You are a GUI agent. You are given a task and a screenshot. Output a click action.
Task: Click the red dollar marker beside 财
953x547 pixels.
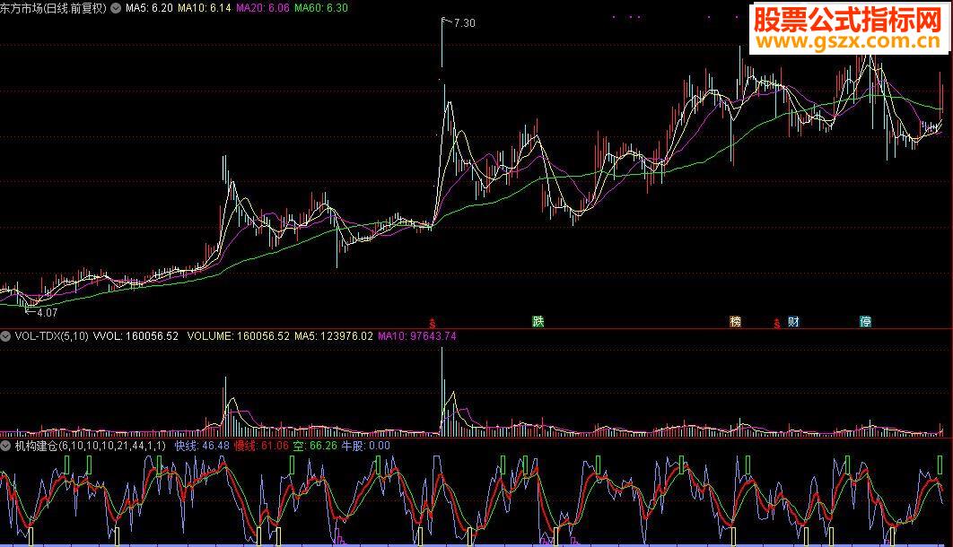(777, 324)
